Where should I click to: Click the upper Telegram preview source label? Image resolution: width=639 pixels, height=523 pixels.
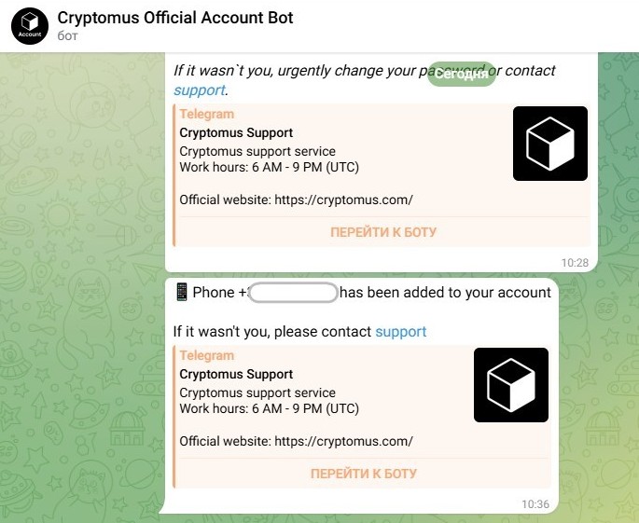pos(206,114)
